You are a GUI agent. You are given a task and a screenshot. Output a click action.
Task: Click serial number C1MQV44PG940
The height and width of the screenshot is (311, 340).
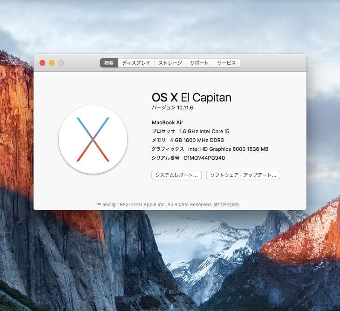tap(204, 158)
